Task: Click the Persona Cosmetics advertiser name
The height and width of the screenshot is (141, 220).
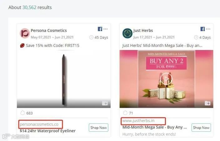Action: click(49, 30)
